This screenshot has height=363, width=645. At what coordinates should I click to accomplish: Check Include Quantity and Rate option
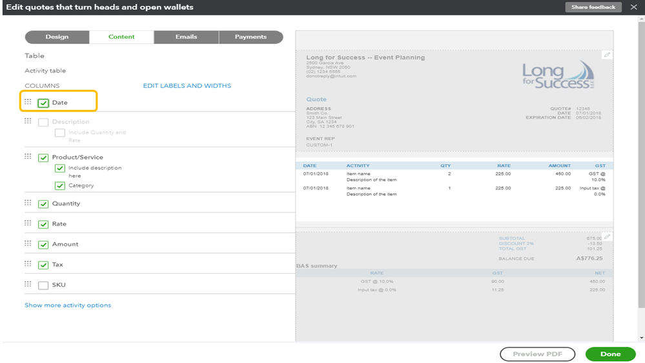pos(59,133)
